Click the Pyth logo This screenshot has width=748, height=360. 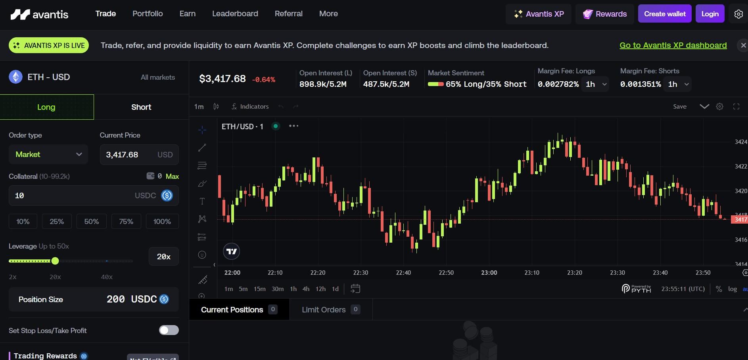point(636,289)
